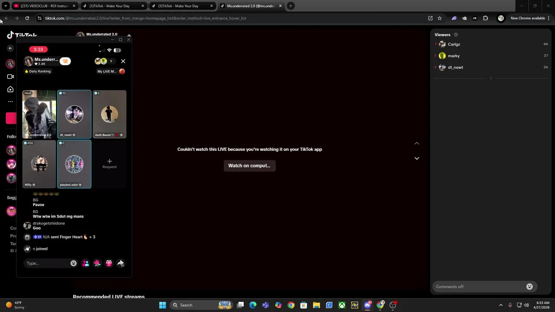Go to previous LIVE with up chevron
Viewport: 555px width, 312px height.
tap(417, 143)
